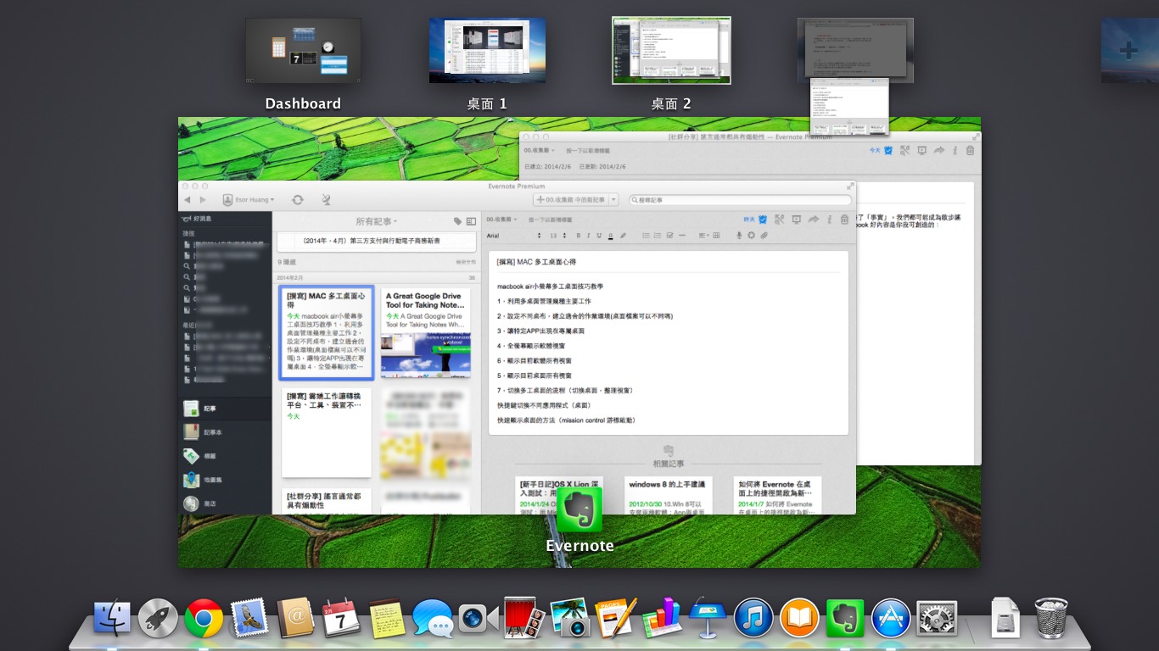
Task: Attach file with paperclip icon
Action: (764, 236)
